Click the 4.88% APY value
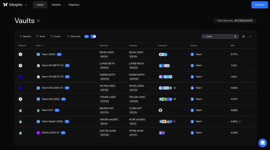This screenshot has width=270, height=150. click(x=234, y=88)
